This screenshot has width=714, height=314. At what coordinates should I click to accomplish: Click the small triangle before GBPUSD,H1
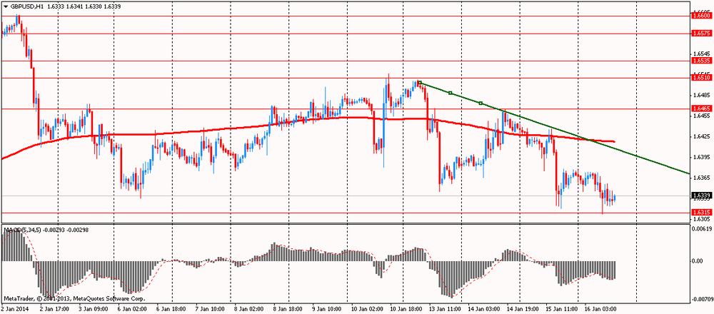click(x=5, y=7)
